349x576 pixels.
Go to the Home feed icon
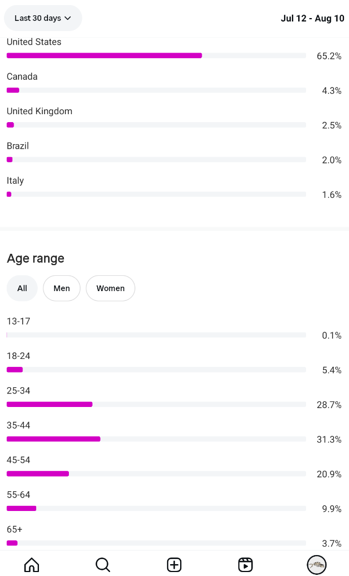[32, 565]
